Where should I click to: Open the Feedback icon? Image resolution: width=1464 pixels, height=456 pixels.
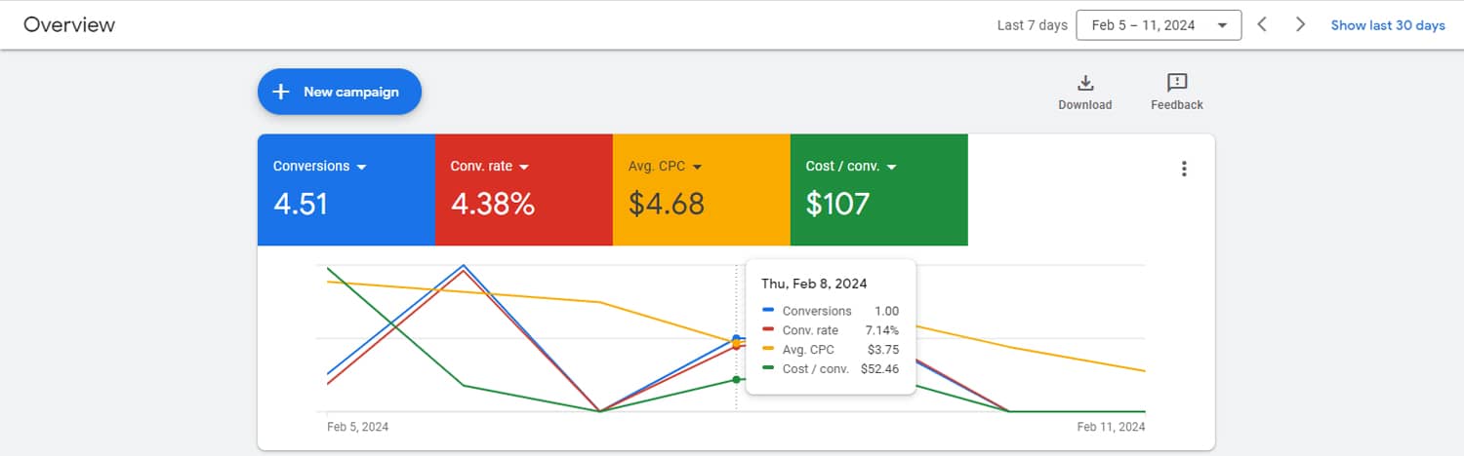tap(1176, 83)
